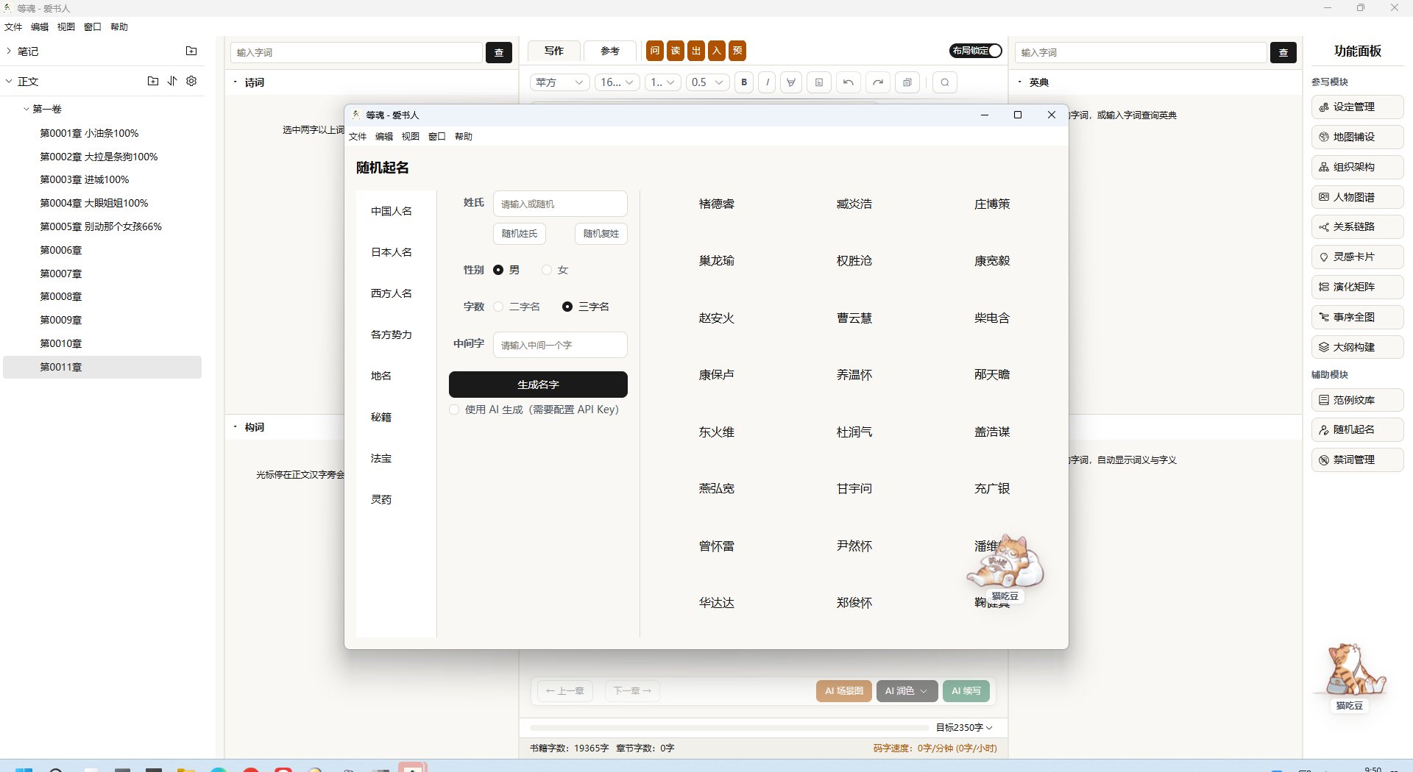This screenshot has width=1413, height=772.
Task: Open the 苹方 font dropdown
Action: pos(560,82)
